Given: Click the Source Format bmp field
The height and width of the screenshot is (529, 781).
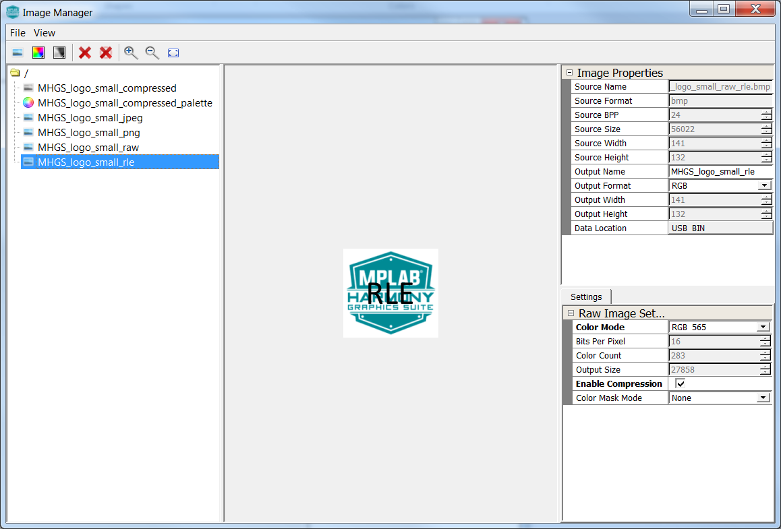Looking at the screenshot, I should (720, 100).
